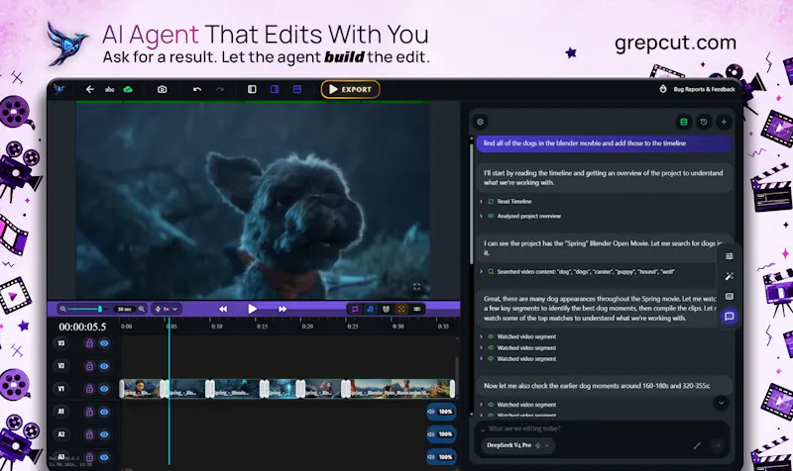Click the zoom in magnifier on timeline
793x471 pixels.
(142, 309)
